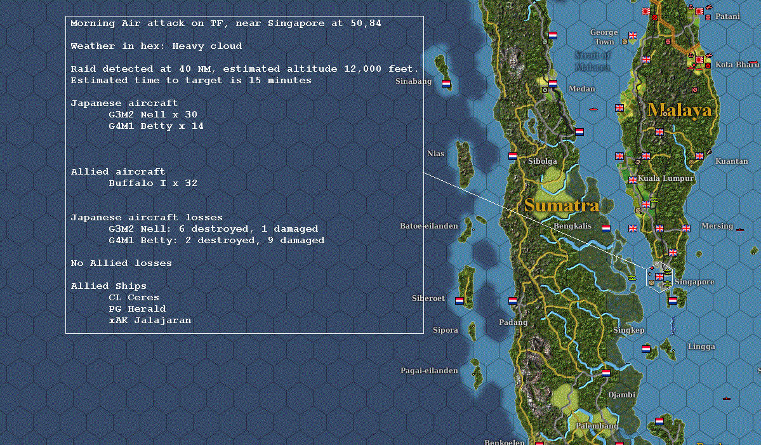This screenshot has width=761, height=445.
Task: Click the Sipora island label
Action: pos(445,330)
